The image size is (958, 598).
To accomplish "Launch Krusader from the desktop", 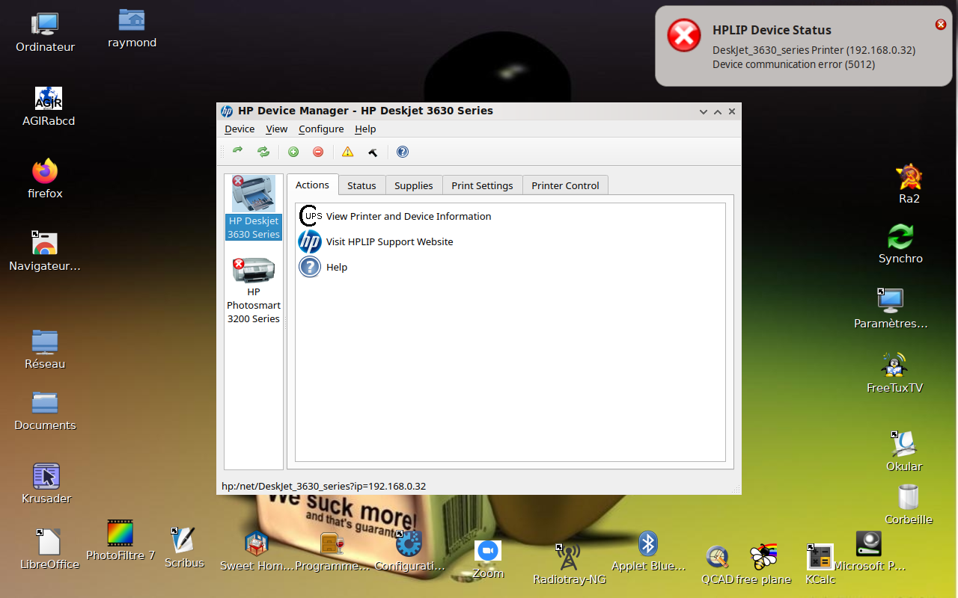I will click(x=46, y=484).
